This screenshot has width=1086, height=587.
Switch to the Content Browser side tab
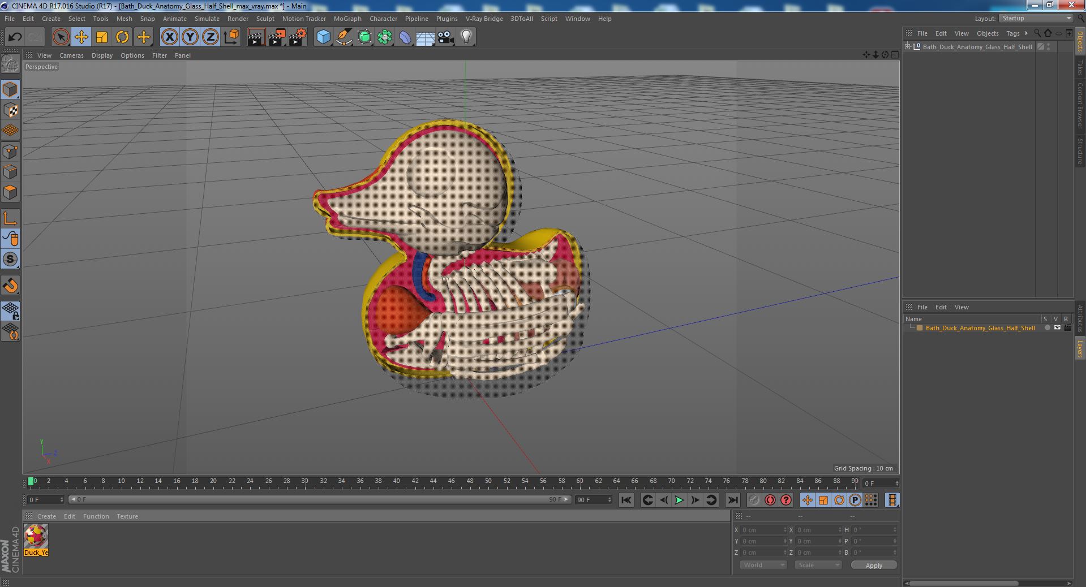1080,105
